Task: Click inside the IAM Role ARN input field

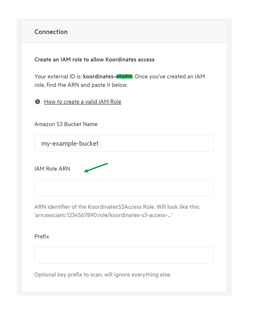Action: coord(123,187)
